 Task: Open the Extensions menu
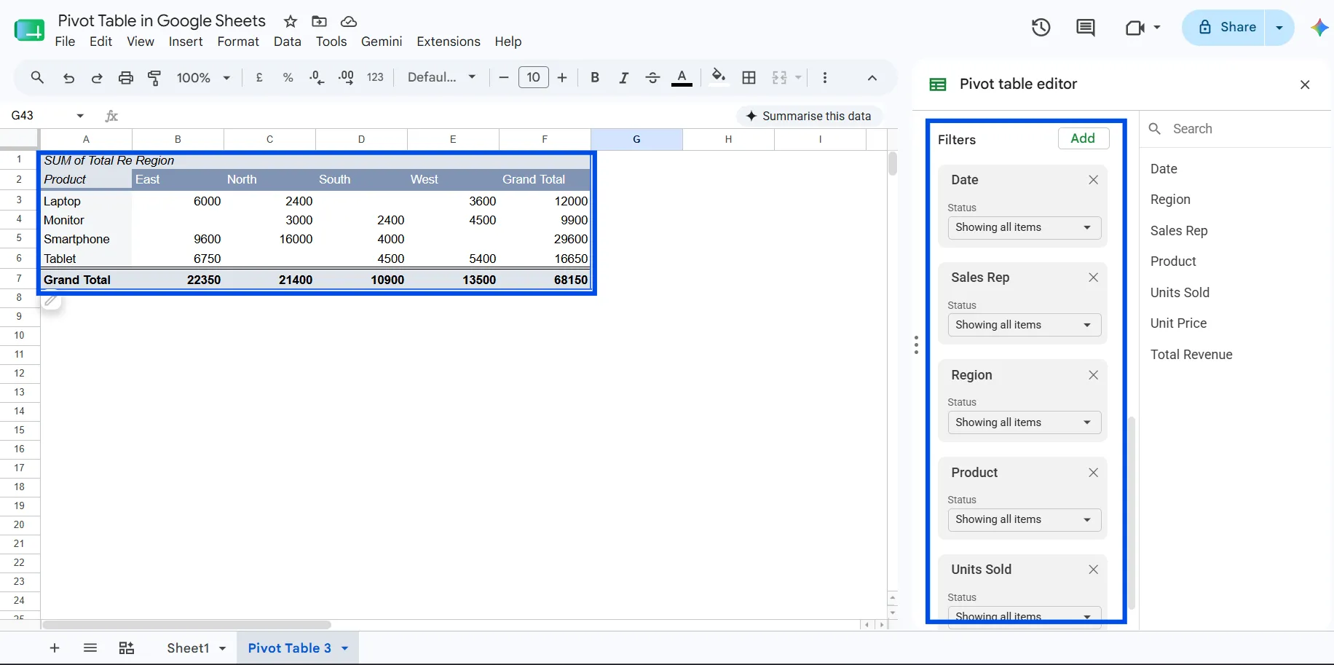pos(448,42)
